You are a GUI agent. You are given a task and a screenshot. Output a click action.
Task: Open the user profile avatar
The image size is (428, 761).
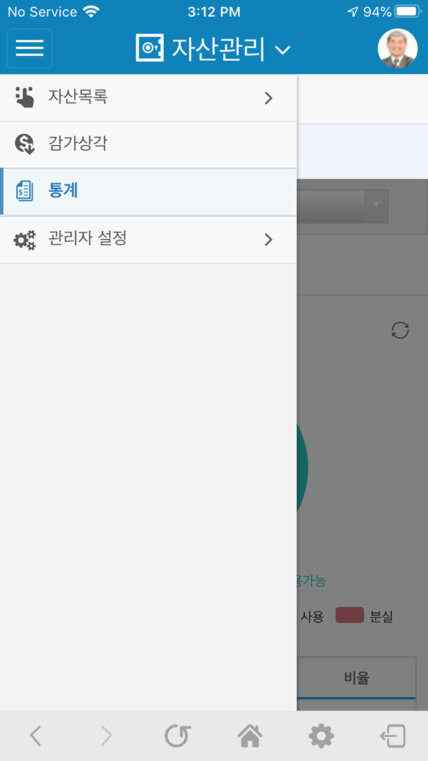397,49
